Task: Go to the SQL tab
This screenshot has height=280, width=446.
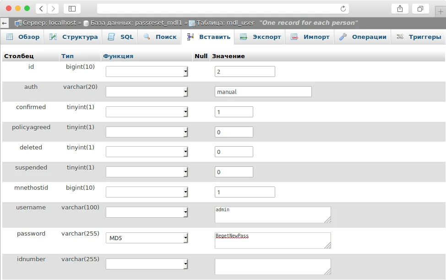Action: click(121, 37)
